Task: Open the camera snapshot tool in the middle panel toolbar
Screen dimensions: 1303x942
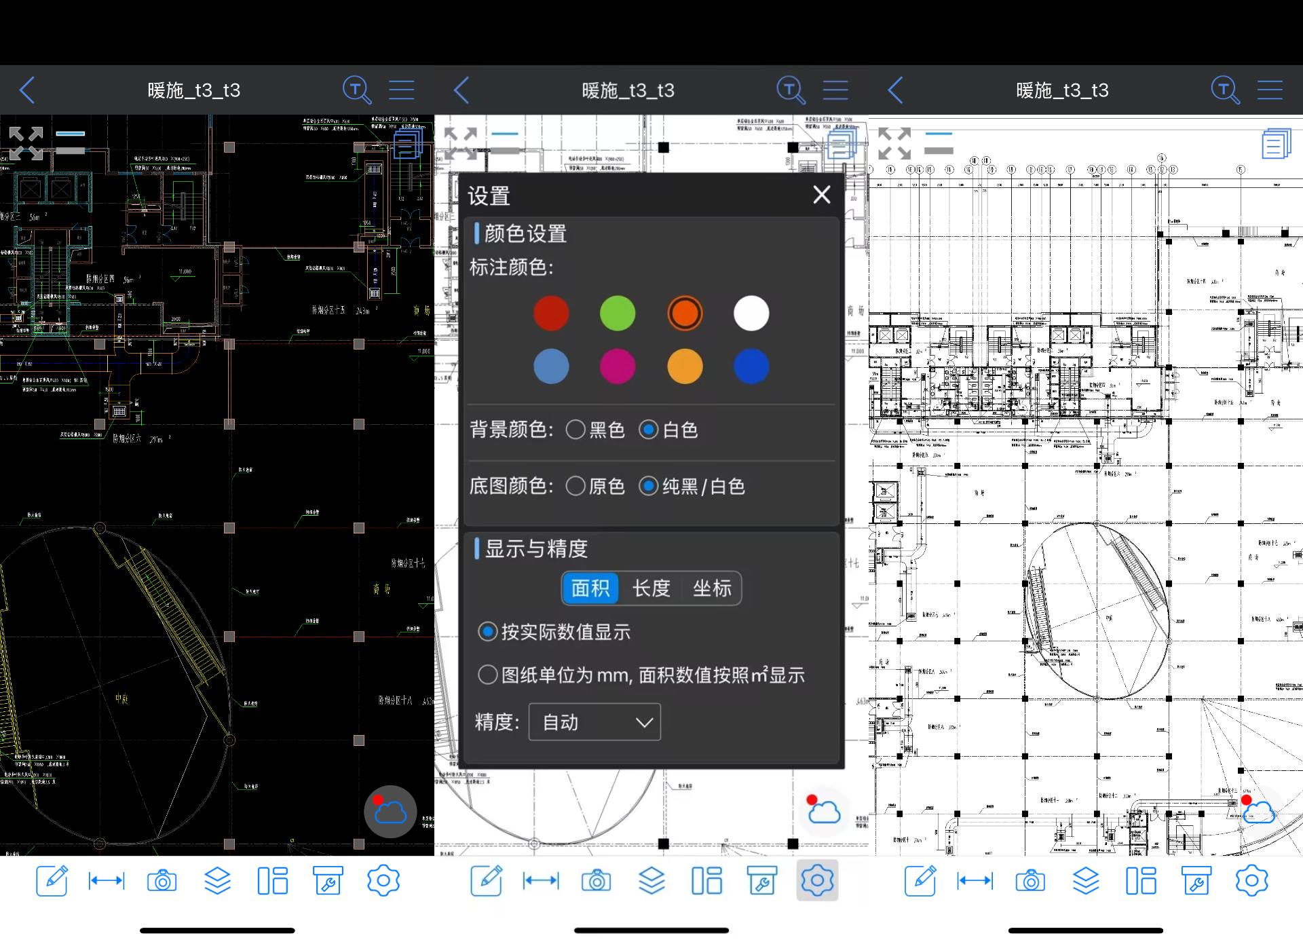Action: point(596,881)
